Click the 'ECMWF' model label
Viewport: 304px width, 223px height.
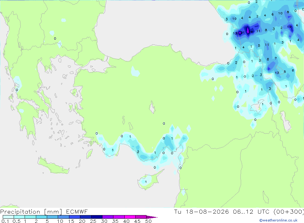77,211
